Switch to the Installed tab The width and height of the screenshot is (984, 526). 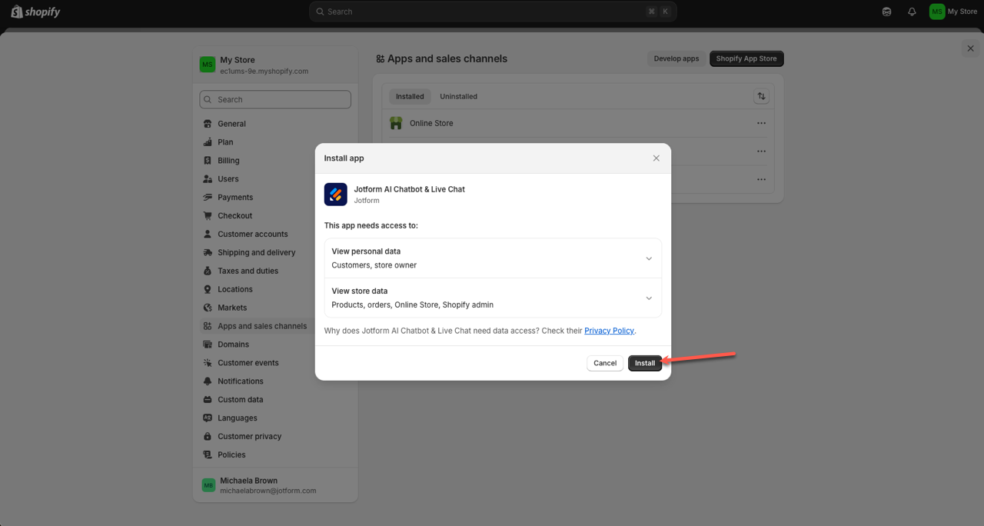(x=410, y=97)
